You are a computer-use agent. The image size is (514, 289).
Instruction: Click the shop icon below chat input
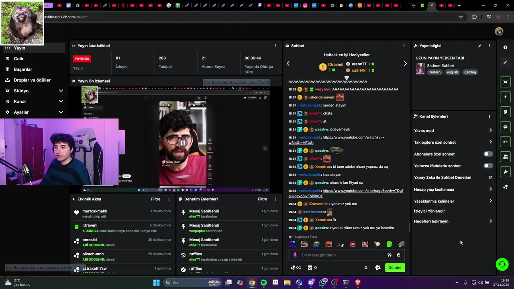click(310, 268)
